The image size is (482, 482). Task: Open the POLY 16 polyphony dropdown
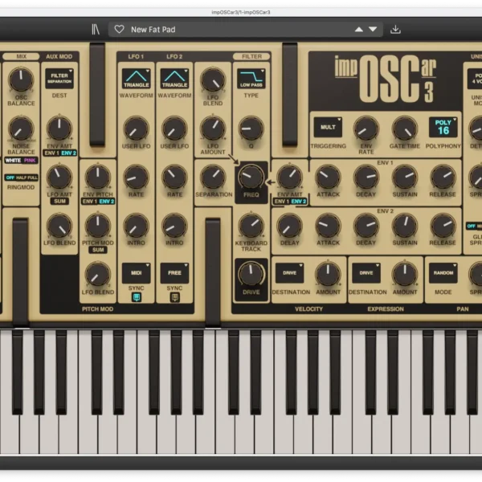pyautogui.click(x=443, y=127)
